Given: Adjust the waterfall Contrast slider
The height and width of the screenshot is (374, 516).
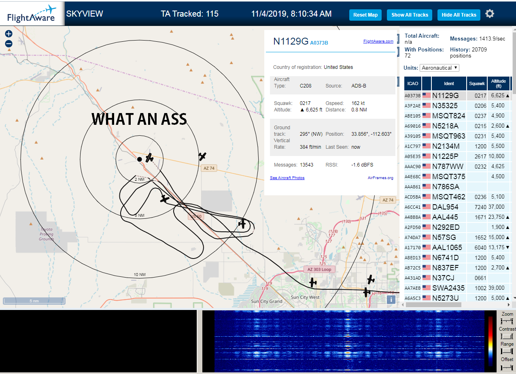Looking at the screenshot, I should point(507,336).
